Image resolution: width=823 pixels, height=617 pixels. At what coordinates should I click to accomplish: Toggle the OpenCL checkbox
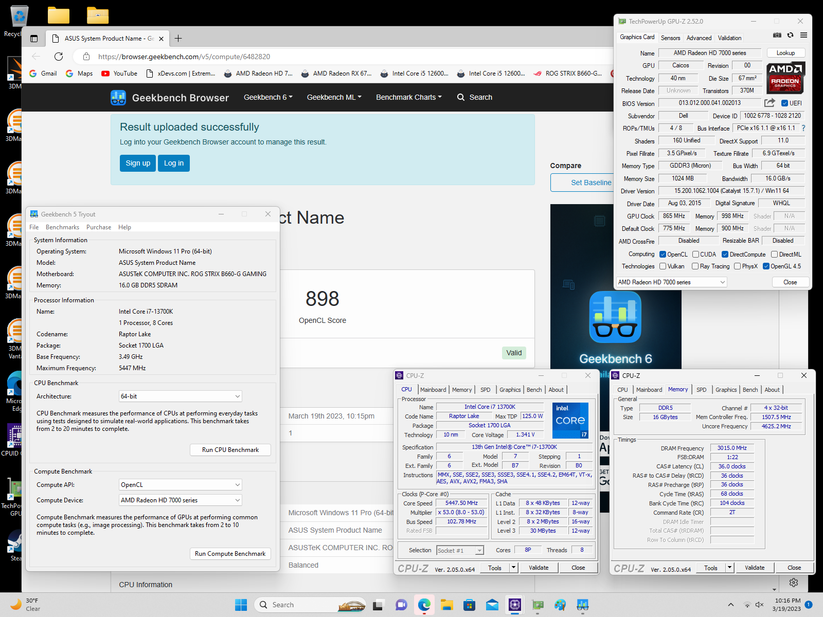[663, 255]
